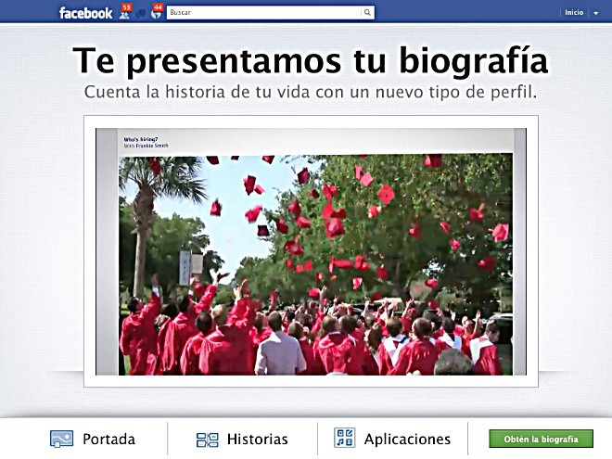Click the facebook logo

click(85, 13)
